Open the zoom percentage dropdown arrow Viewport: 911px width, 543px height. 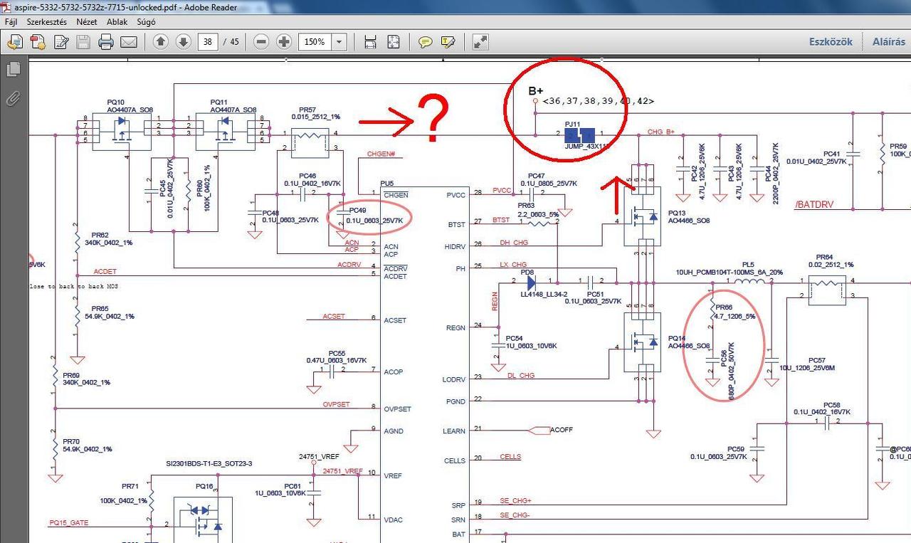click(x=339, y=42)
